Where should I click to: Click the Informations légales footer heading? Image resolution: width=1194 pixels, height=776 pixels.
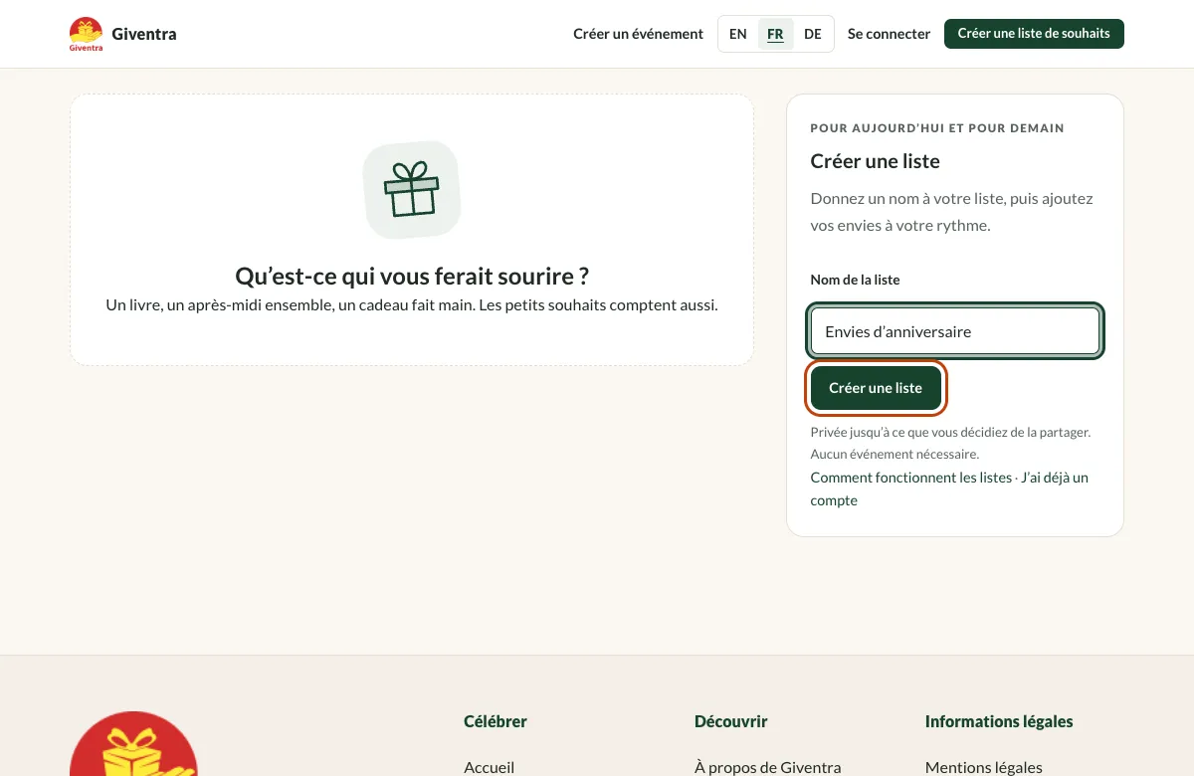pyautogui.click(x=999, y=721)
